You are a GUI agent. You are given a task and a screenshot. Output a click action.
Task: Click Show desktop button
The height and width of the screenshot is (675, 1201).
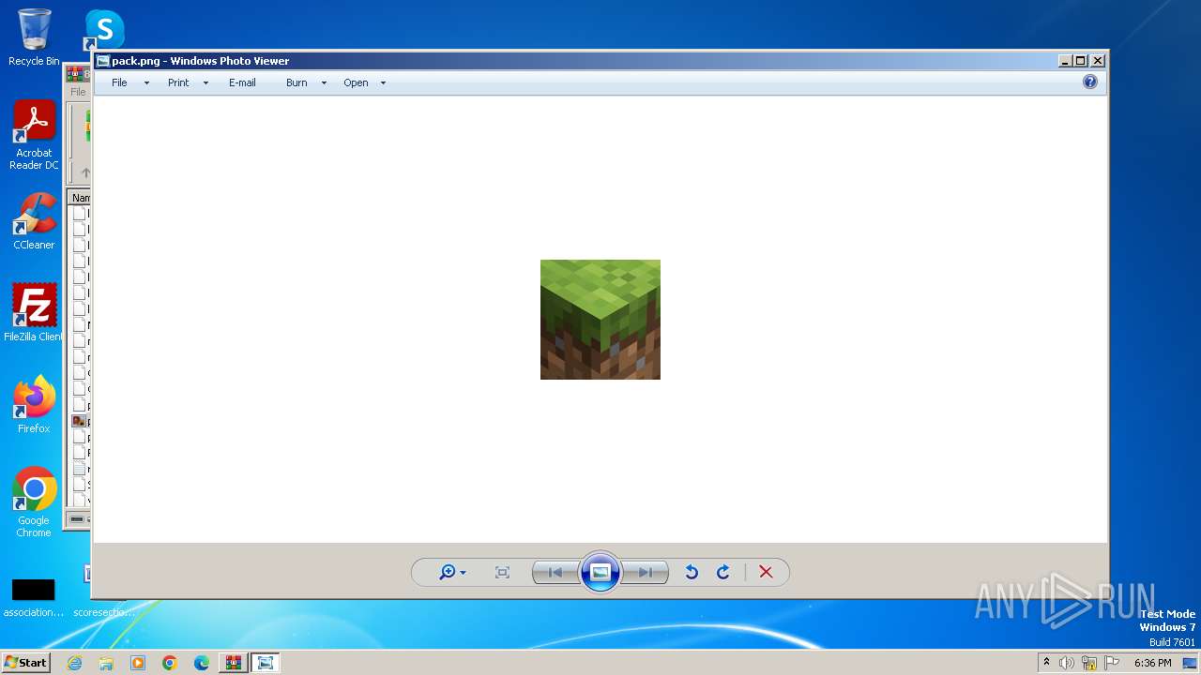[x=1191, y=663]
